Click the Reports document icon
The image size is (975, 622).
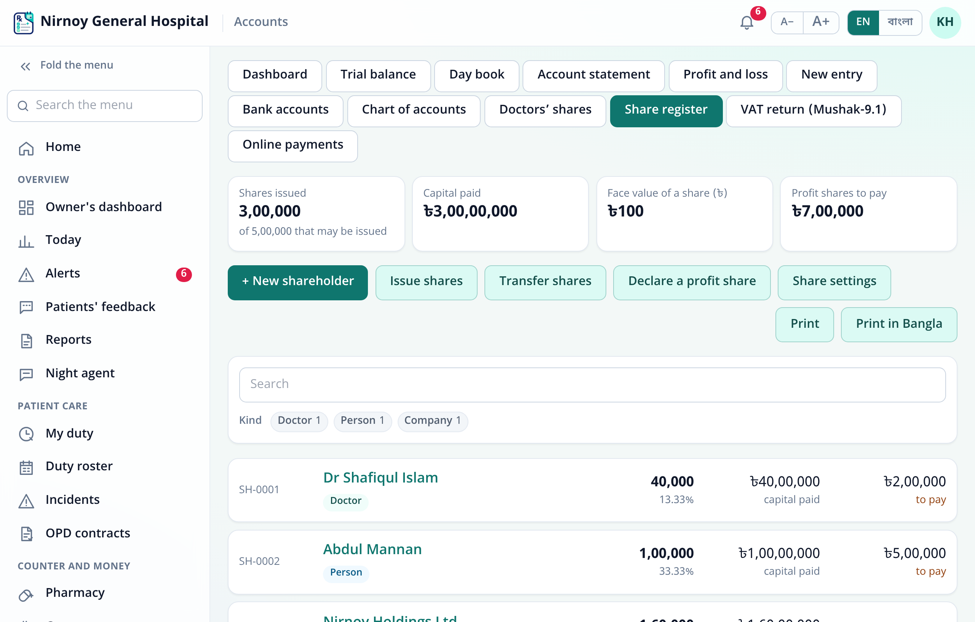[x=26, y=341]
